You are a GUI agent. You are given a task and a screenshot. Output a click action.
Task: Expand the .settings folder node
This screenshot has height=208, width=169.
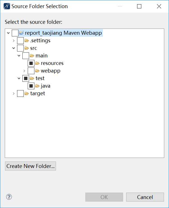14,41
